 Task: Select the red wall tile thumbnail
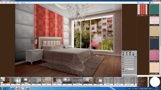(142, 10)
